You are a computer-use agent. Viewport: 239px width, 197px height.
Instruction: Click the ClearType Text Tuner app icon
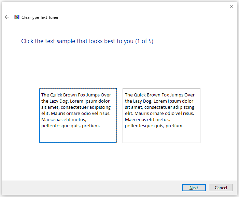[x=17, y=17]
